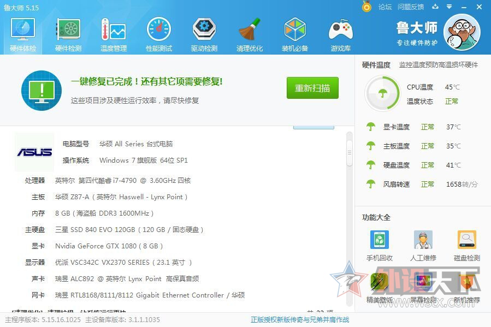Viewport: 491px width, 327px height.
Task: Open 人工维修 manual repair tool
Action: (423, 246)
